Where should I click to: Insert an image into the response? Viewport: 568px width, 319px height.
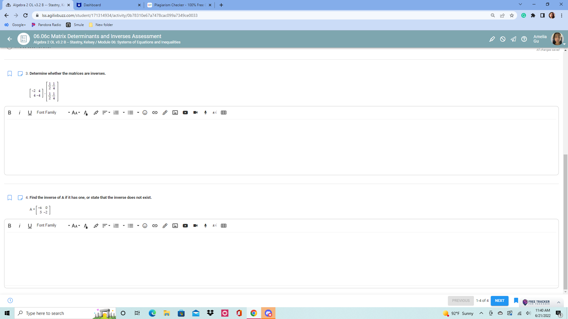pos(175,113)
